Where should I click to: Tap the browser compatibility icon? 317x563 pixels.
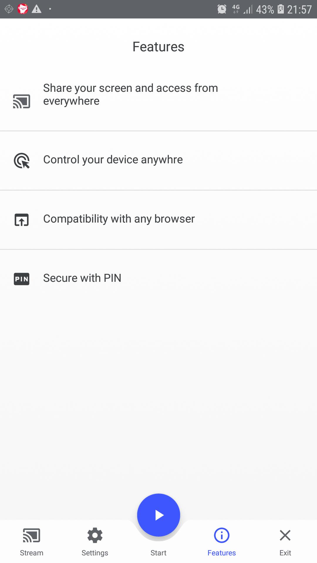22,220
